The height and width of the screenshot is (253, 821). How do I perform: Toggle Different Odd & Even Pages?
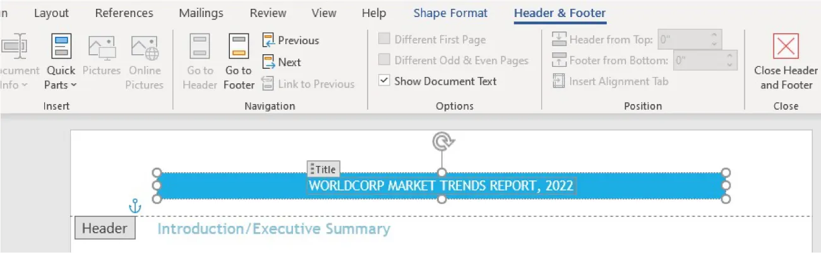384,60
